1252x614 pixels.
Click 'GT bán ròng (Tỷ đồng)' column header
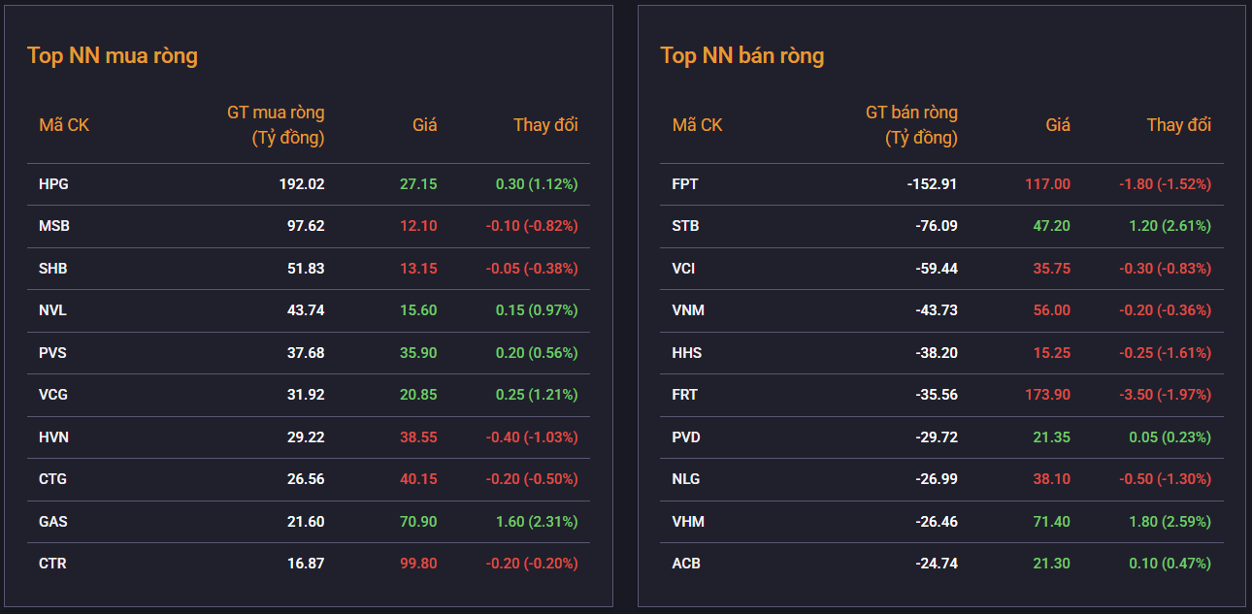point(911,125)
